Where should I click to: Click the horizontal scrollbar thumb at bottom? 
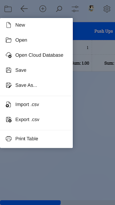pos(30,202)
